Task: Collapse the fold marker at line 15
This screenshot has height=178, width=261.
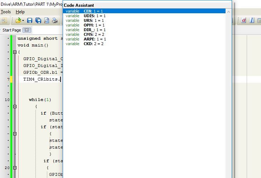Action: click(x=15, y=134)
